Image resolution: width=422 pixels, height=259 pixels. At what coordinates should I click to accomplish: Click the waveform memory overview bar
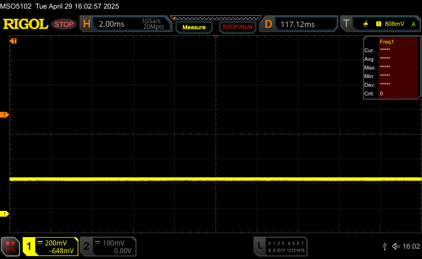coord(216,18)
